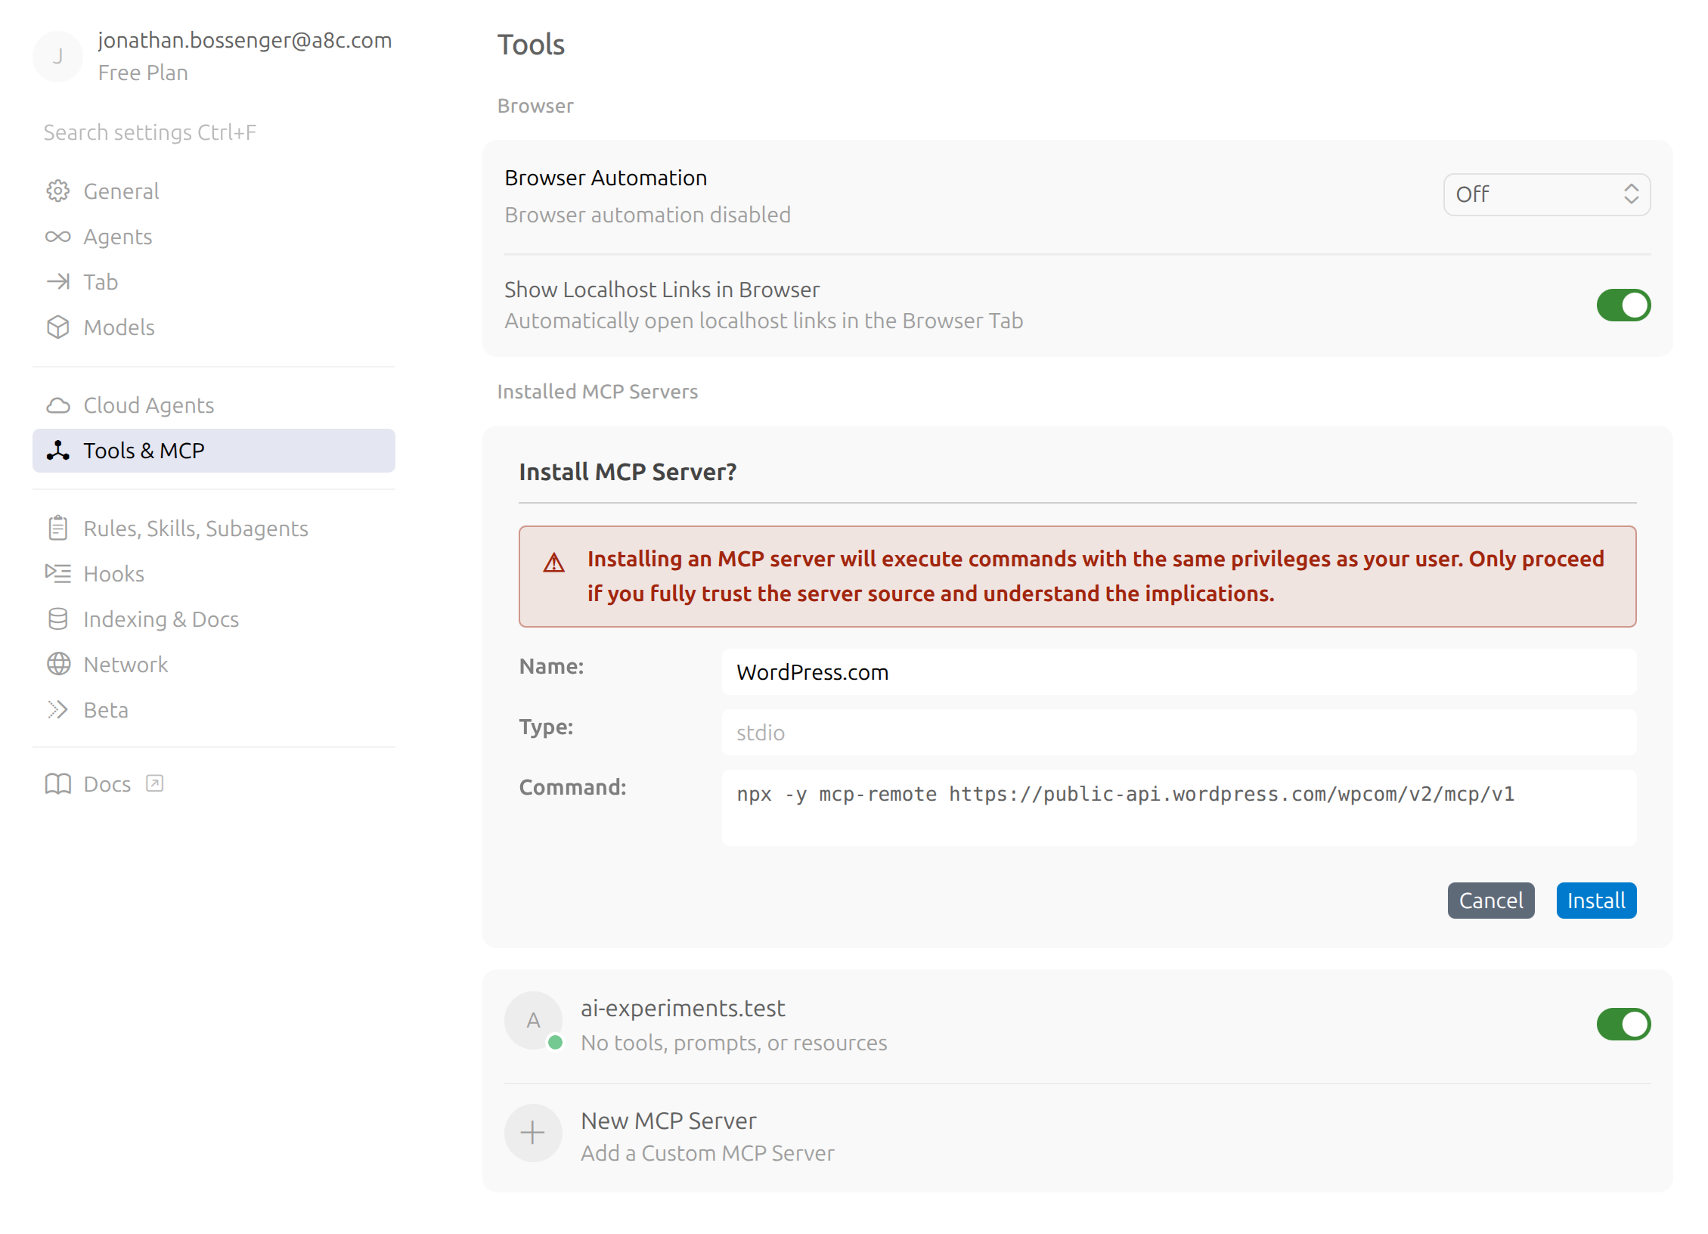Click the 'Installed MCP Servers' section heading
1708x1234 pixels.
(x=597, y=392)
